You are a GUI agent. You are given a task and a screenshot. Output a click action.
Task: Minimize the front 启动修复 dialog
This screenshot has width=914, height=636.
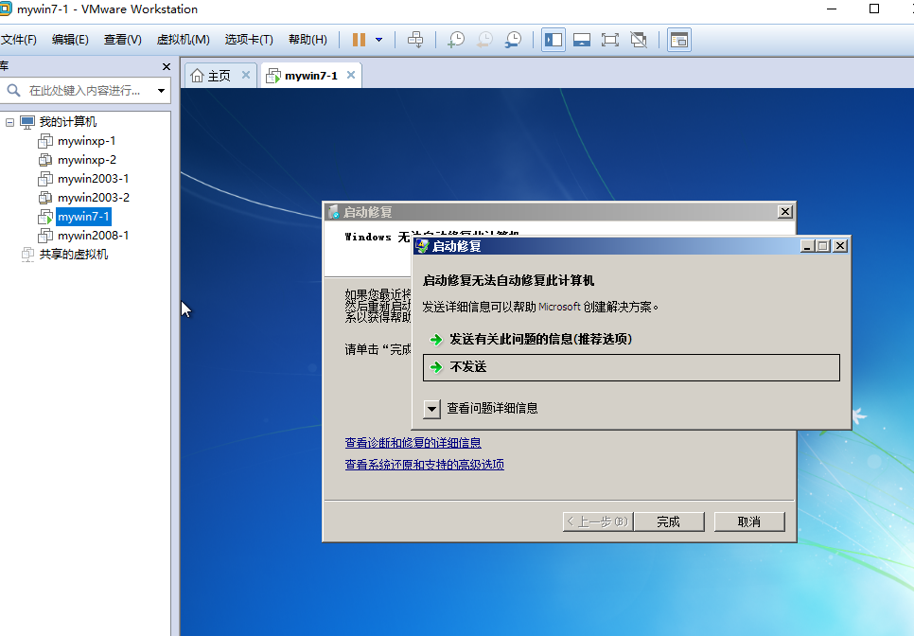click(807, 246)
